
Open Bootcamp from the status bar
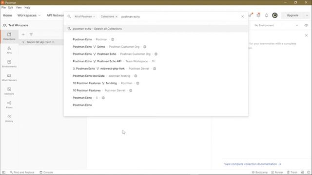(259, 172)
